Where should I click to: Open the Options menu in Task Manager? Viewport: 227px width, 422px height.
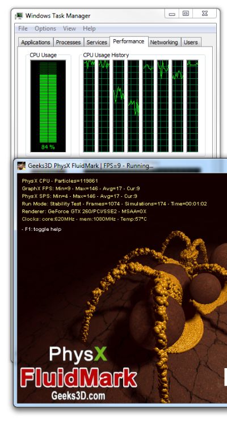(x=45, y=28)
